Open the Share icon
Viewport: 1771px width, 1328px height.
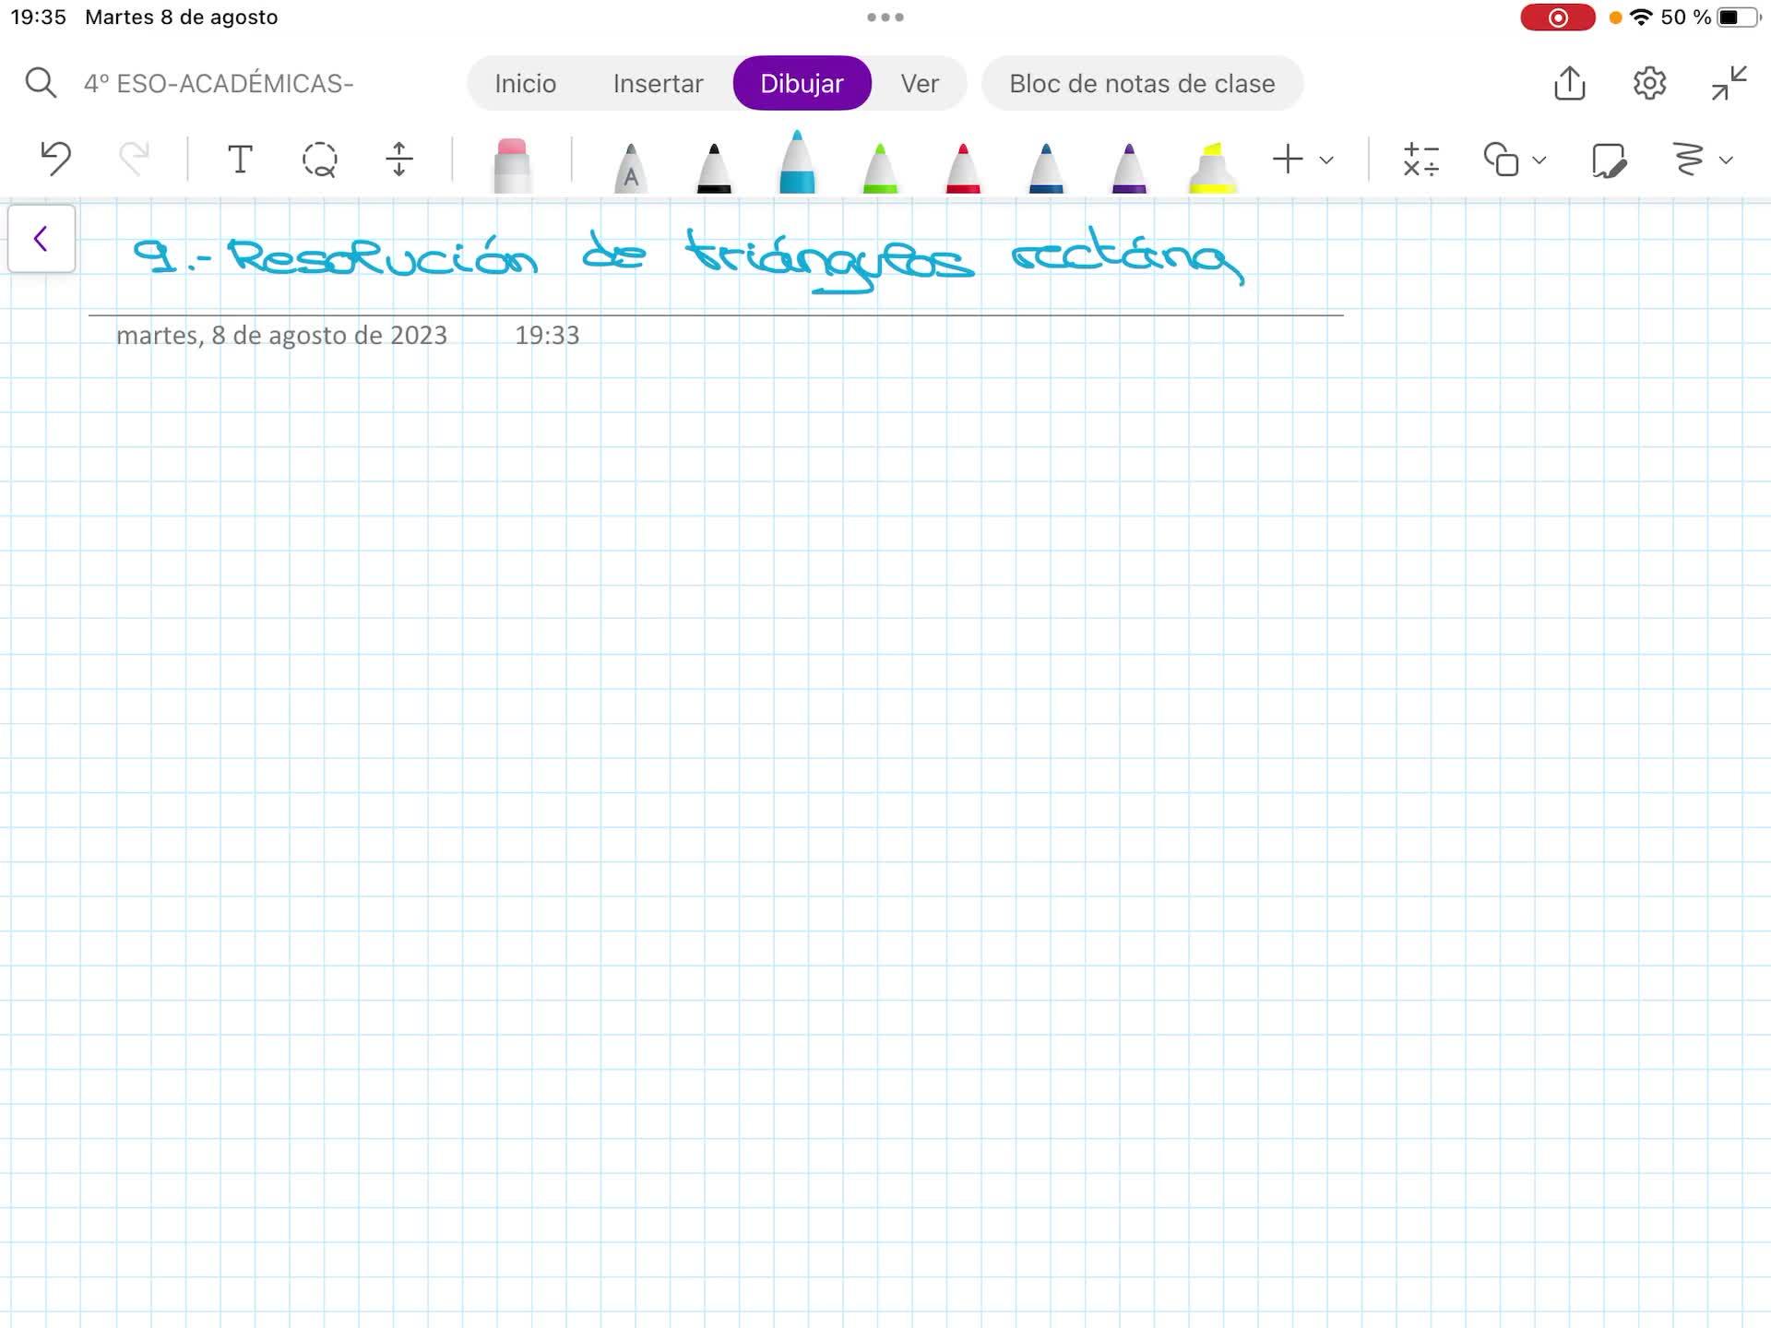(x=1569, y=83)
